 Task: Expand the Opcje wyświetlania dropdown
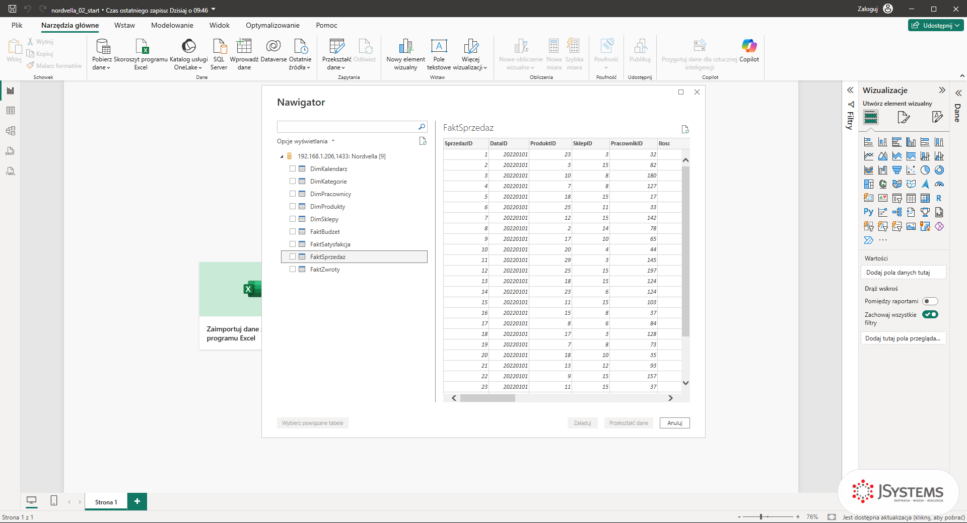306,141
